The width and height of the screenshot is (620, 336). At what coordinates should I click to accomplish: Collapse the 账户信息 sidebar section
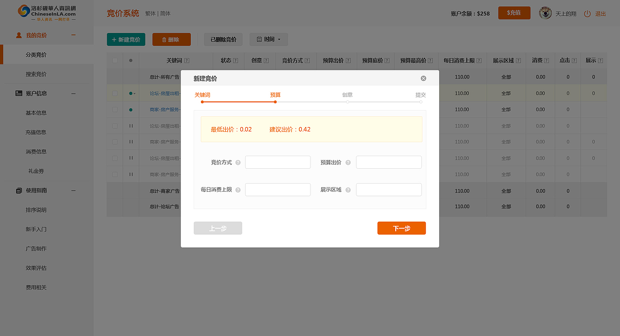click(x=73, y=93)
